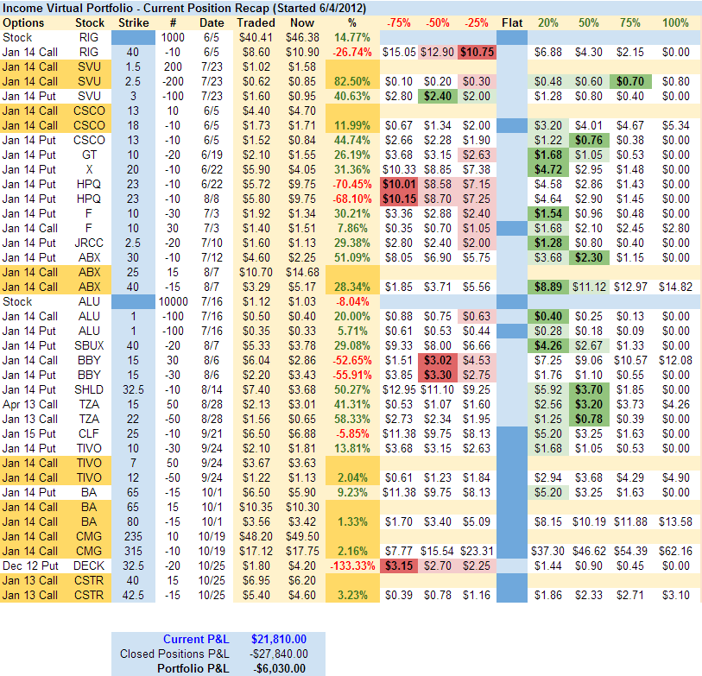Select the Jan 15 Put option cell
Screen dimensions: 702x676
pyautogui.click(x=28, y=433)
